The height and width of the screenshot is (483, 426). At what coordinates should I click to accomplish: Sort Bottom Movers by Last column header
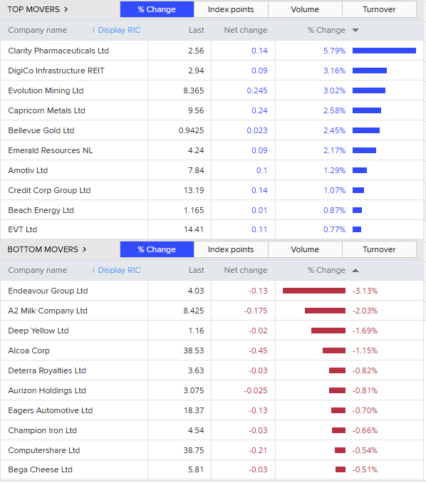click(197, 270)
